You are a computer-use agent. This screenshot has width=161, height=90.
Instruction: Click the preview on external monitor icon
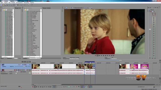click(x=66, y=8)
